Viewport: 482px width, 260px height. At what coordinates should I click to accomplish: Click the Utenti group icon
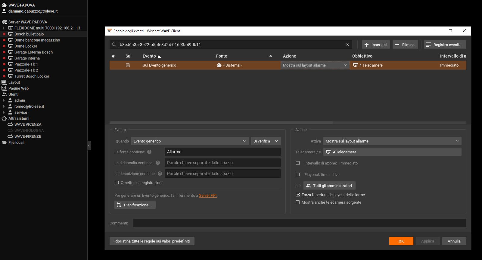point(4,94)
